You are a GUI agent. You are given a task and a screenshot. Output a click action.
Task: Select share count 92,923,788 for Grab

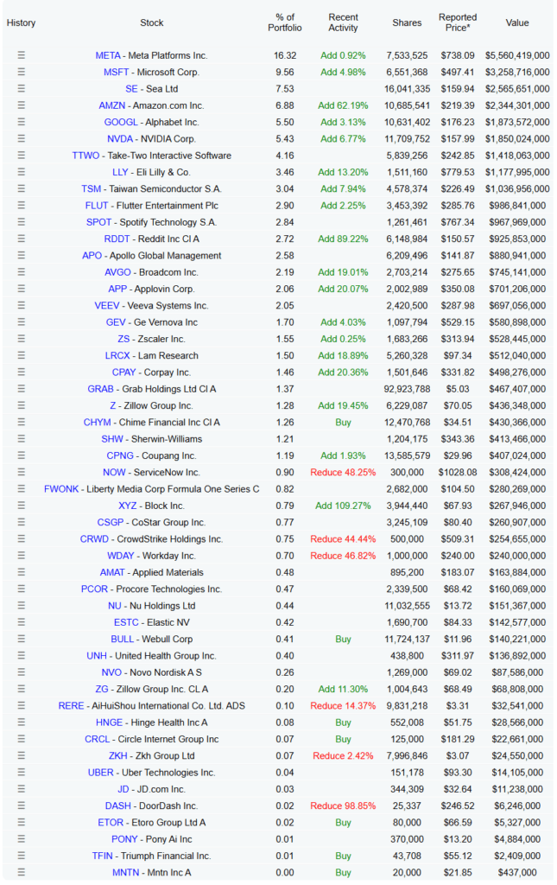coord(407,389)
